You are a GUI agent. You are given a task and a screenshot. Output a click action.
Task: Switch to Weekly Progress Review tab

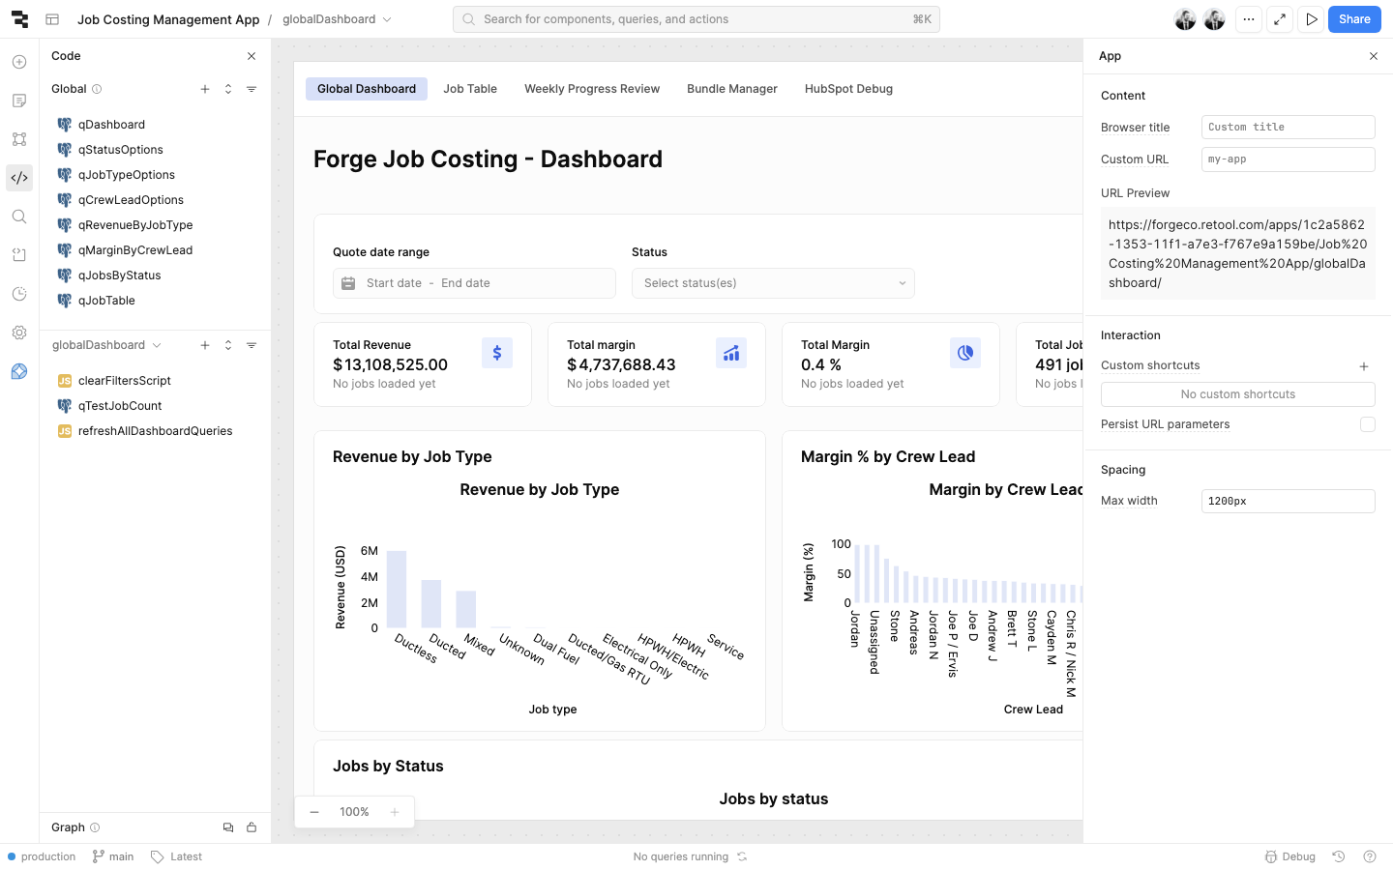click(x=592, y=89)
